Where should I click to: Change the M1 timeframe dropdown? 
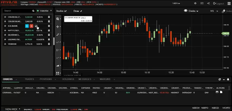point(214,11)
